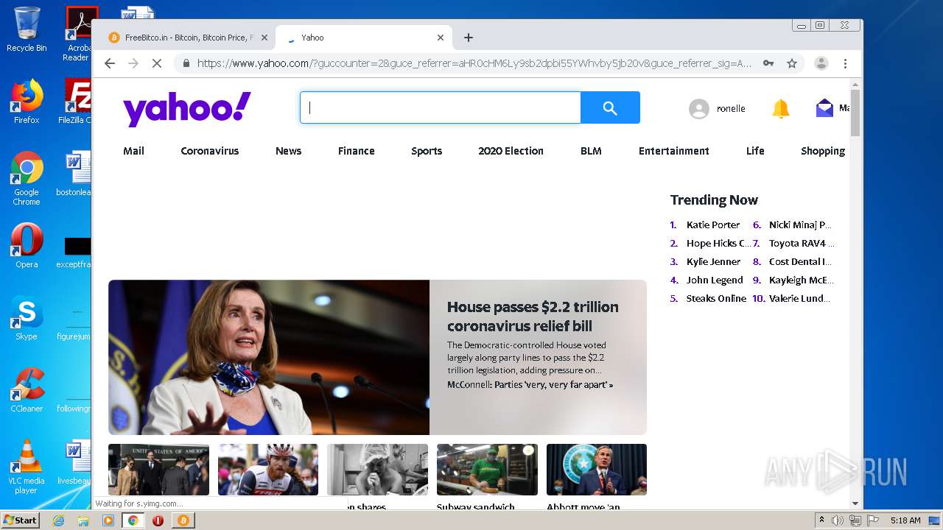Open the Kylie Jenner trending link
This screenshot has height=530, width=943.
tap(714, 262)
